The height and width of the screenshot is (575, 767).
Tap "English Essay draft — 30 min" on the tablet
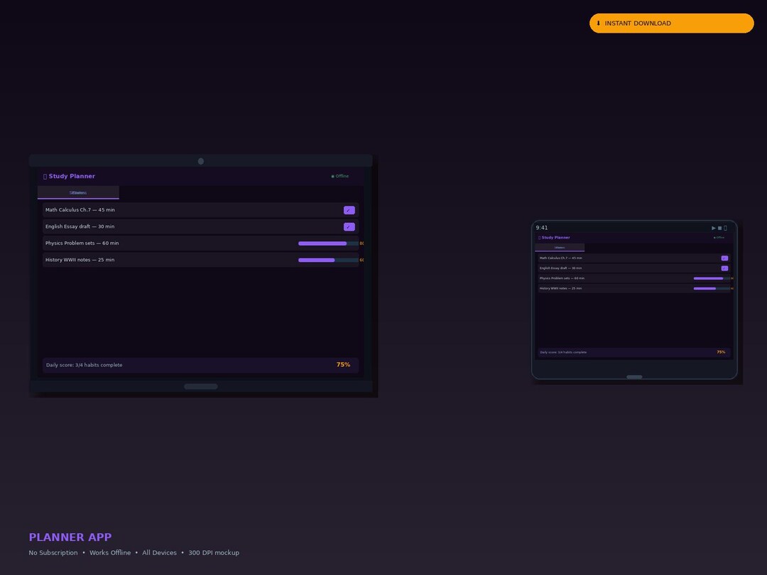pyautogui.click(x=560, y=268)
